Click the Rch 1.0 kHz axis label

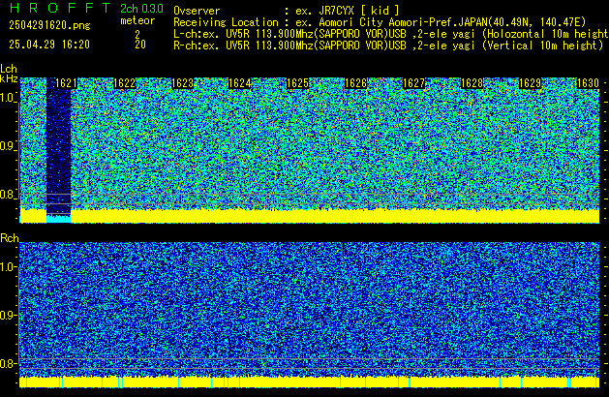click(8, 267)
